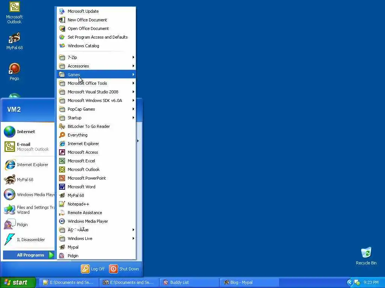Click the Everything magnifier icon
The width and height of the screenshot is (385, 288).
point(62,135)
